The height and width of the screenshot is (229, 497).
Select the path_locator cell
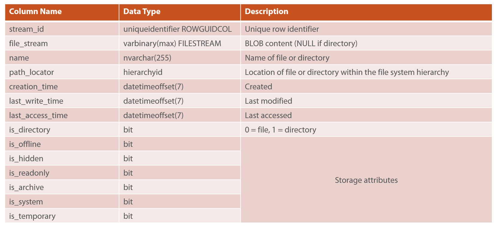[x=62, y=72]
